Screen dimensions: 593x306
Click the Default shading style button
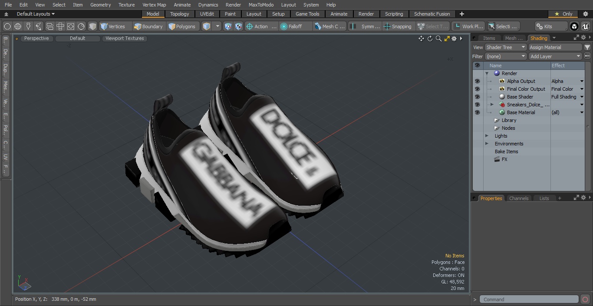[78, 38]
